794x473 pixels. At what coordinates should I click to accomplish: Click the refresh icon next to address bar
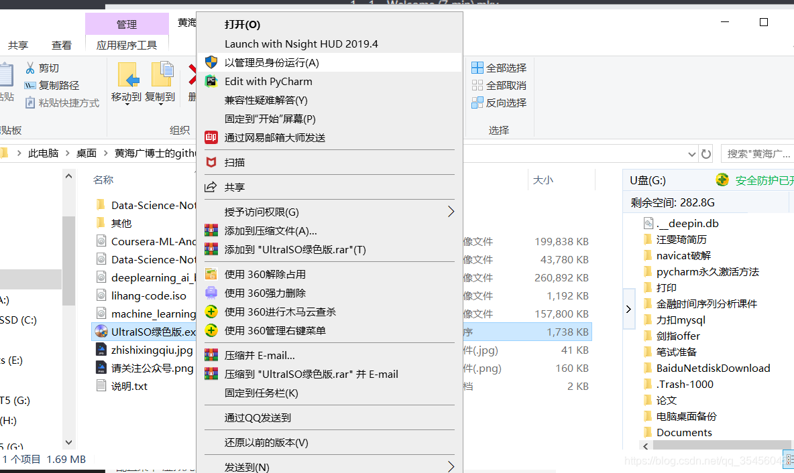click(706, 154)
